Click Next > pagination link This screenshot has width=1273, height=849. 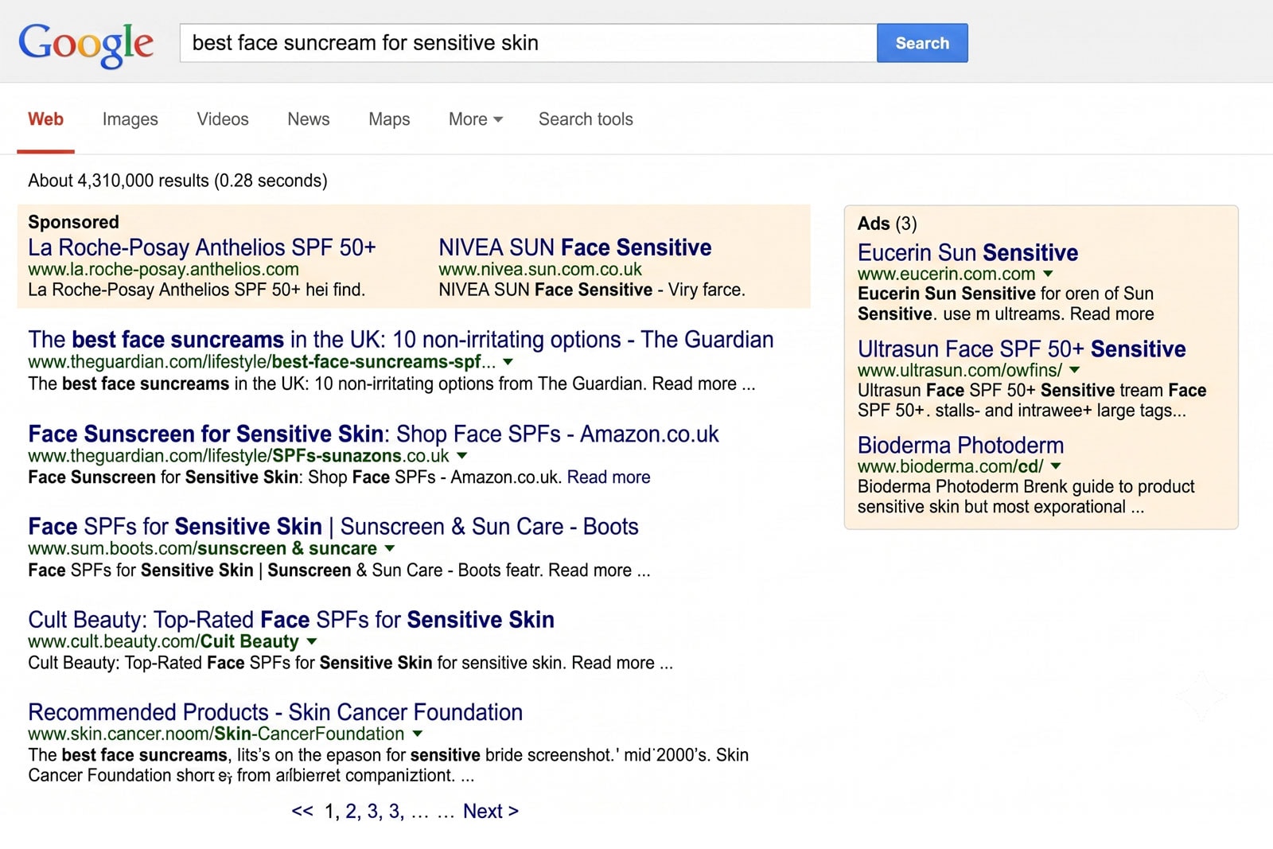click(x=491, y=812)
